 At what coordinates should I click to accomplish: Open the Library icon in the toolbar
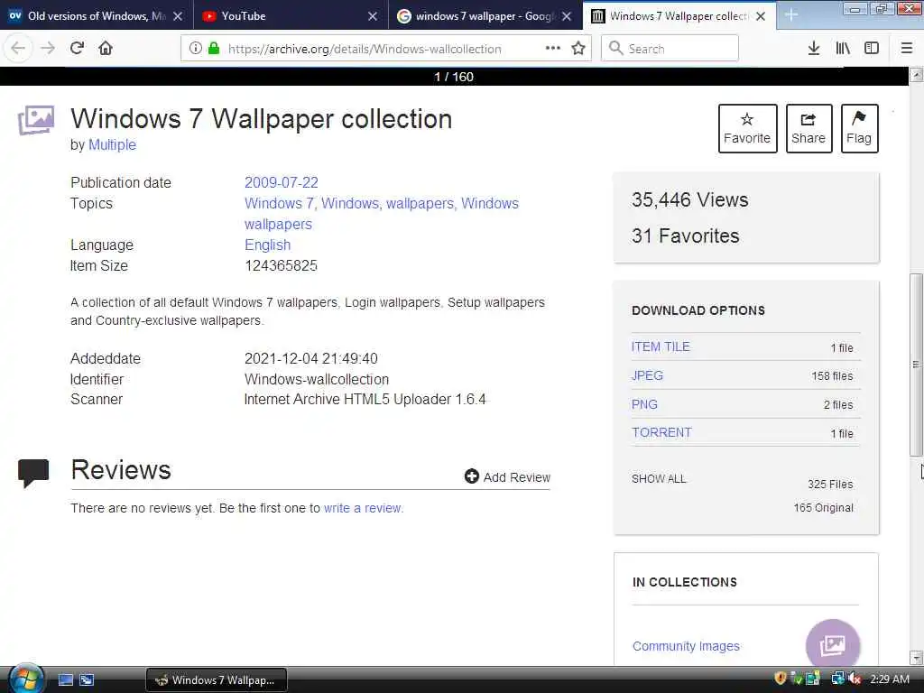(843, 49)
